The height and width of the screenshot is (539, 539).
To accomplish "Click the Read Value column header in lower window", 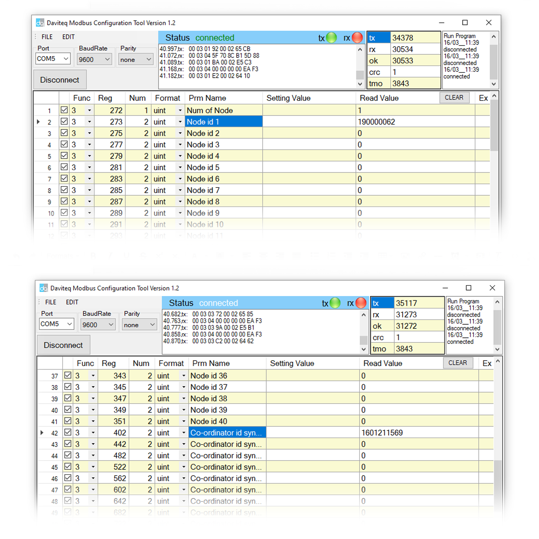I will click(402, 363).
